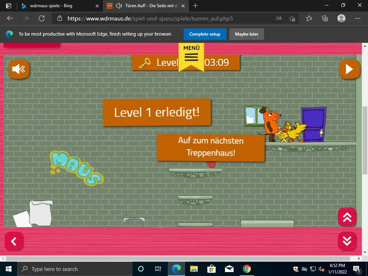Click the muted volume tray icon
This screenshot has width=368, height=276.
click(322, 269)
